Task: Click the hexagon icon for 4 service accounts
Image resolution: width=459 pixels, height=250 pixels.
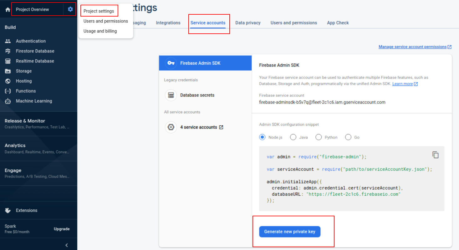Action: click(171, 127)
